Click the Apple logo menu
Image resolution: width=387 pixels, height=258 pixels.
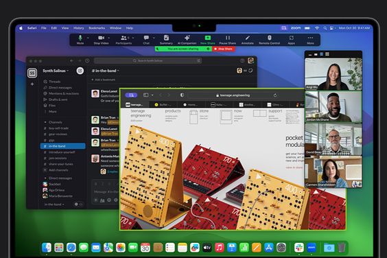pos(21,28)
